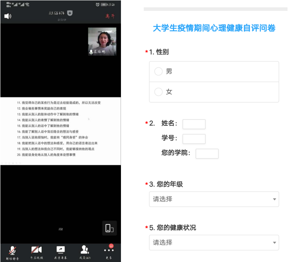Click the 姓名 name input box

click(194, 124)
